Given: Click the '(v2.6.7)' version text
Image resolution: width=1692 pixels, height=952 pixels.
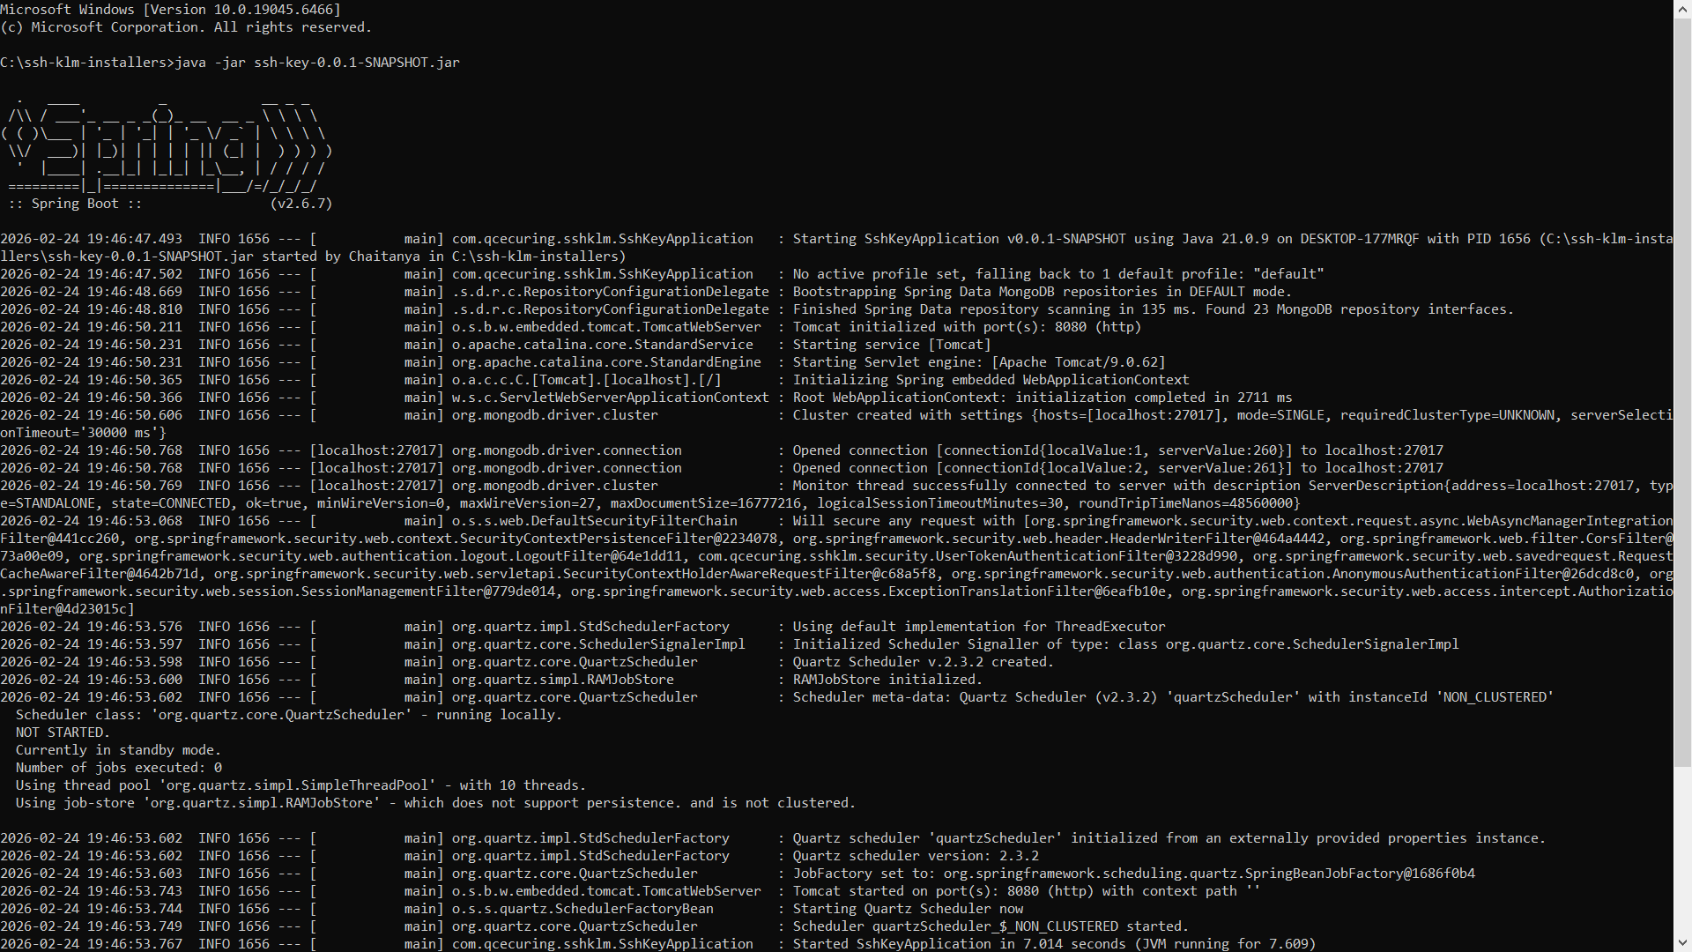Looking at the screenshot, I should [x=301, y=204].
